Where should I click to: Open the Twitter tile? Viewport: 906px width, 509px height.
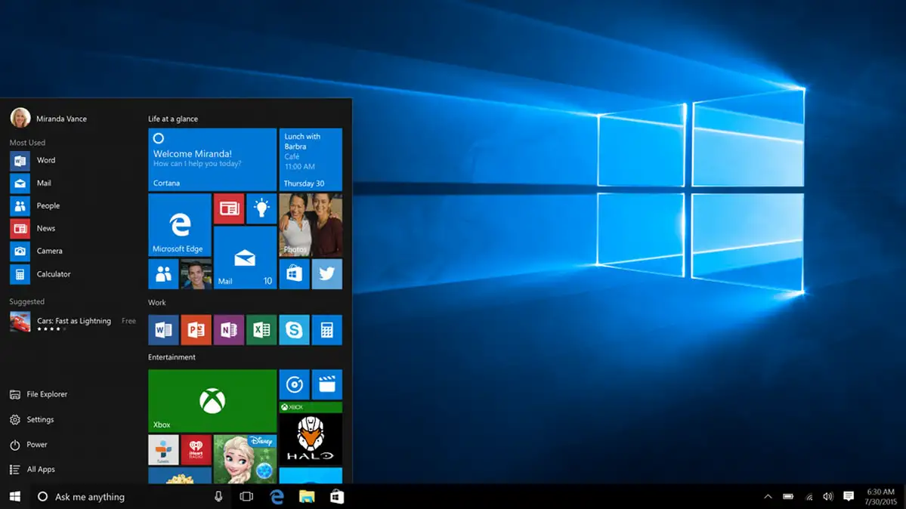click(326, 274)
